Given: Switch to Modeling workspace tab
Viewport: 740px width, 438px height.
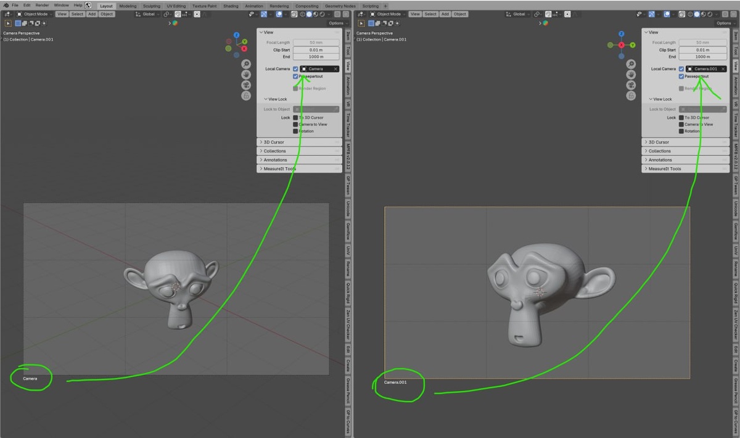Looking at the screenshot, I should (128, 6).
